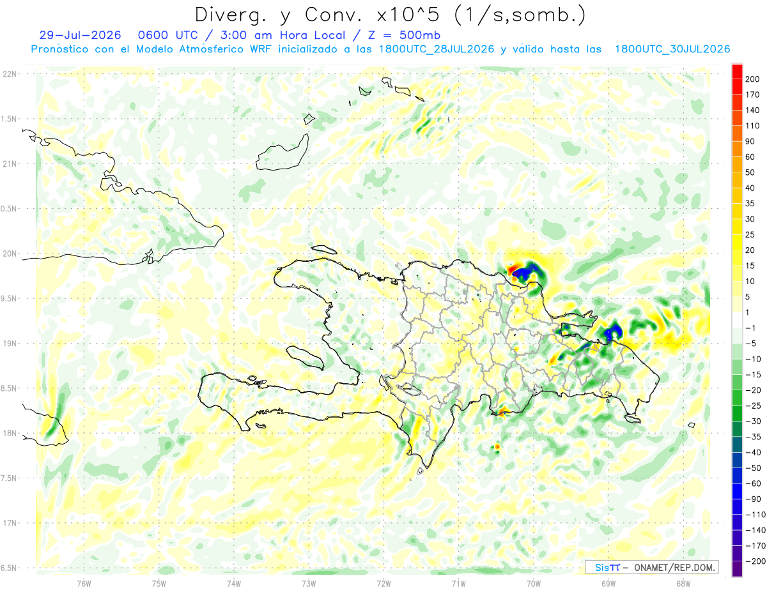Click the '18N' latitude label

9,433
